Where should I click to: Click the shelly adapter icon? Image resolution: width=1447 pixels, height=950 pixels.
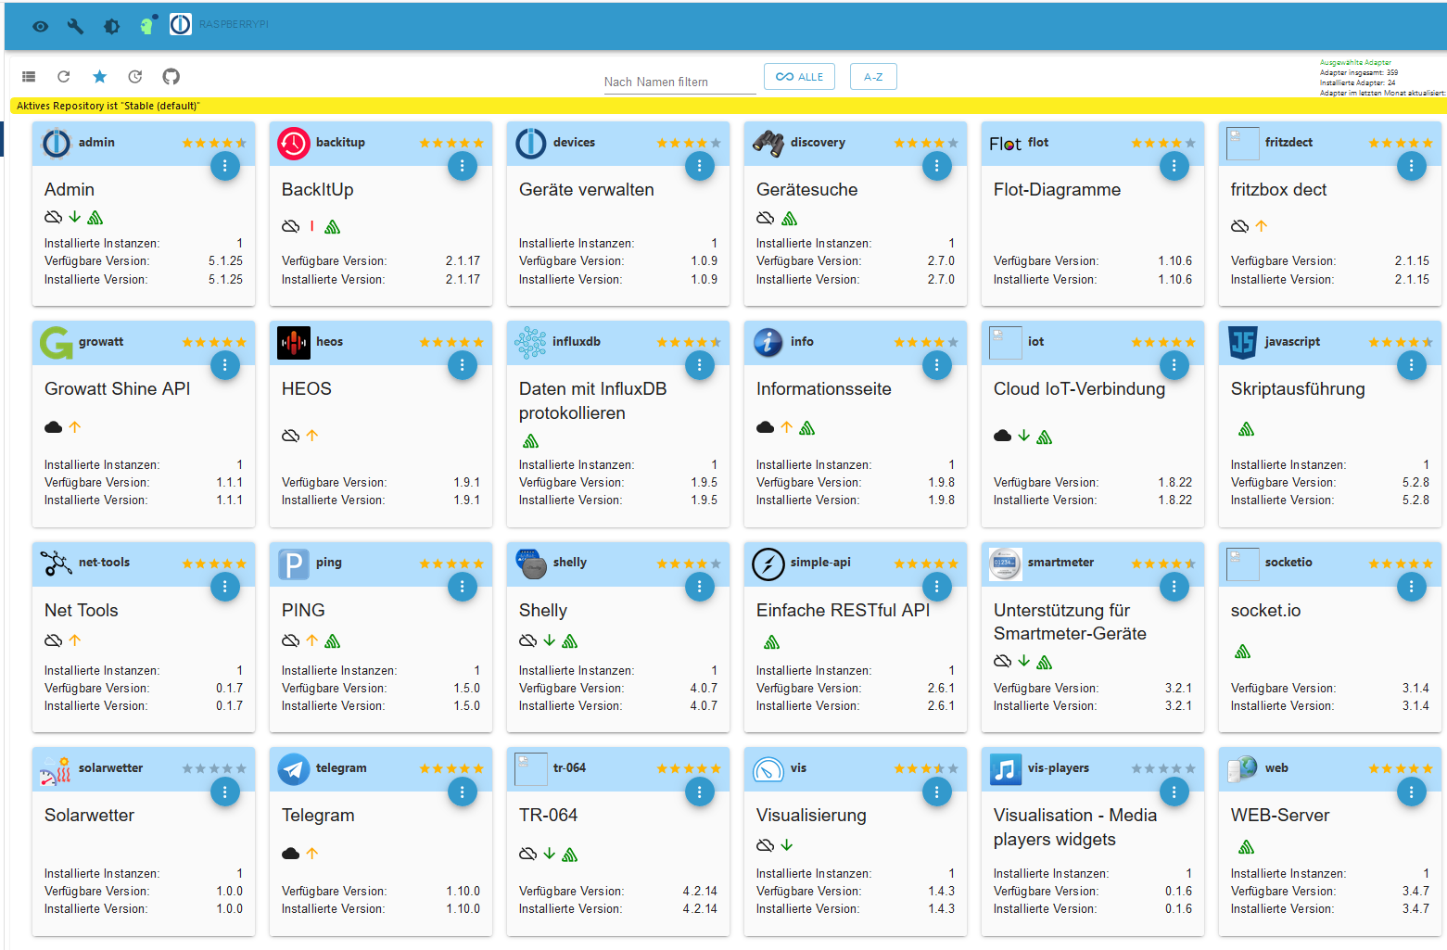pos(531,564)
